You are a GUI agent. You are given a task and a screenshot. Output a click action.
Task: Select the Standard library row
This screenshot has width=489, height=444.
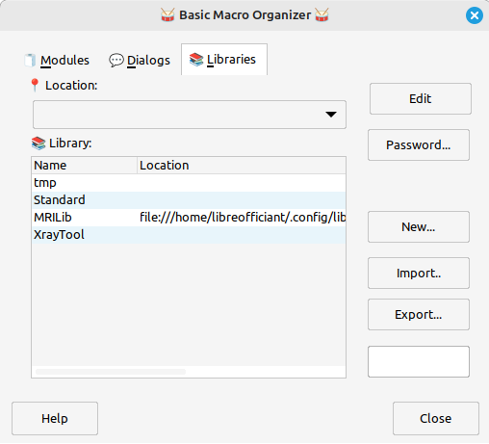[x=189, y=200]
